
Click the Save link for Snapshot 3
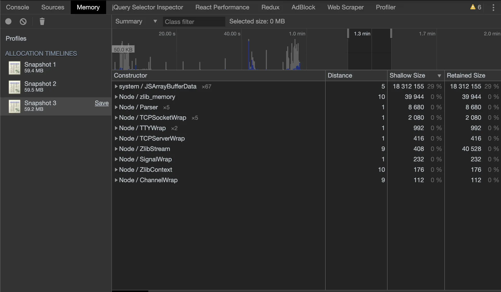[x=101, y=103]
